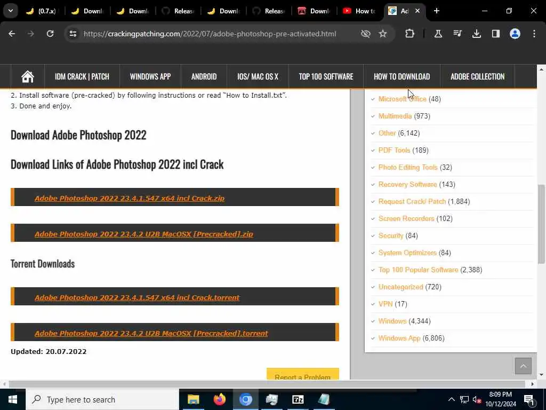546x410 pixels.
Task: Open Screen Recorders category
Action: point(406,218)
